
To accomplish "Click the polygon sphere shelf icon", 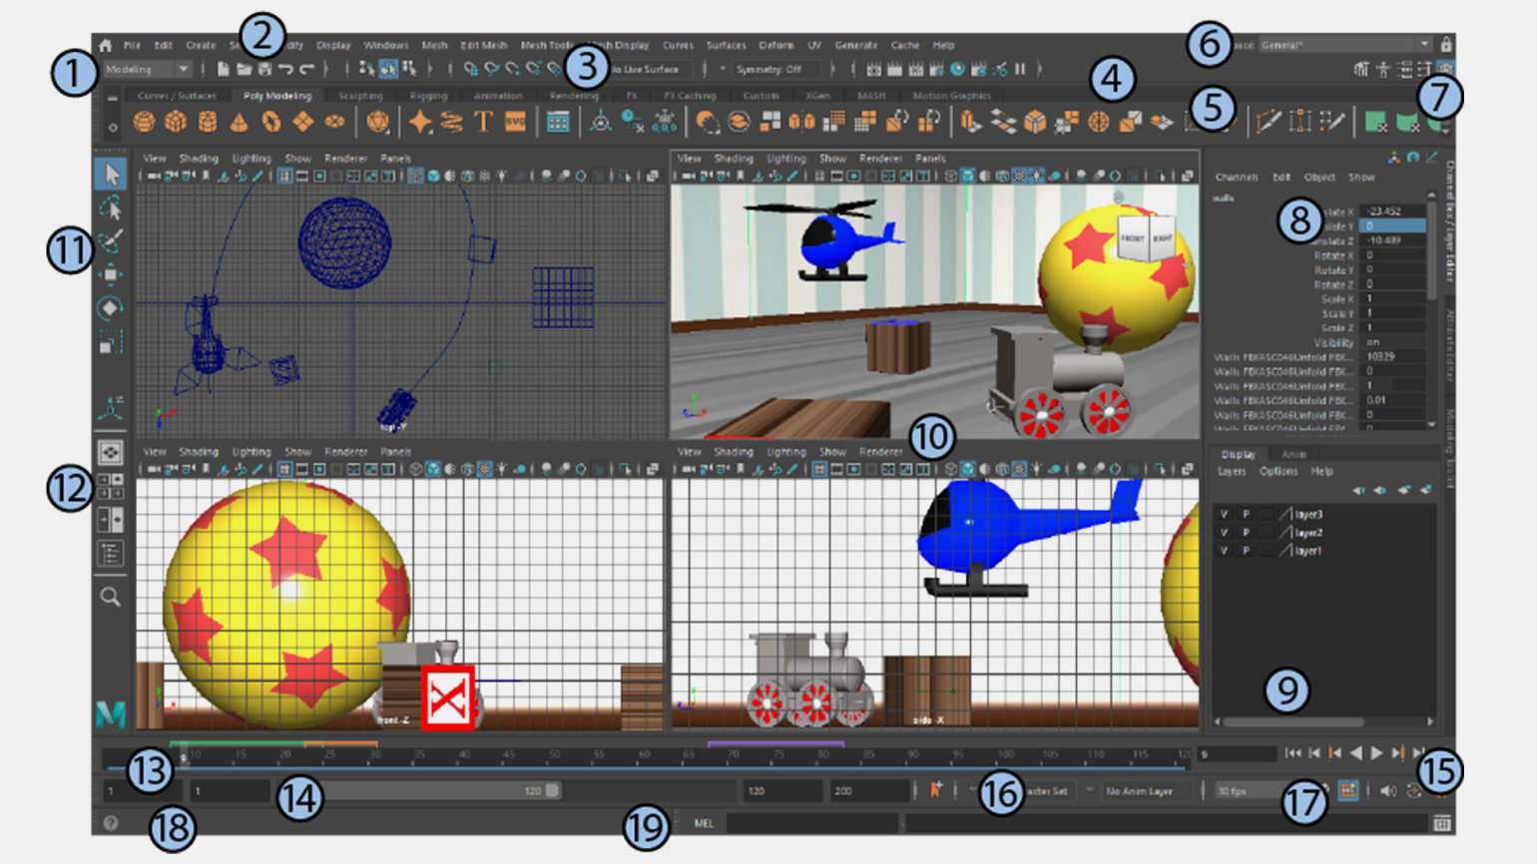I will point(145,122).
